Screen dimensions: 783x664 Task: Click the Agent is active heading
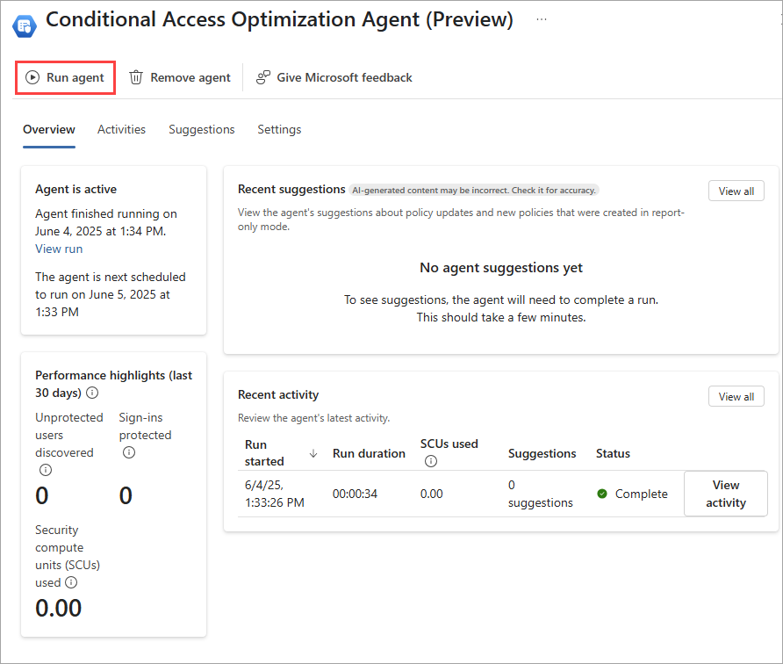pos(75,190)
